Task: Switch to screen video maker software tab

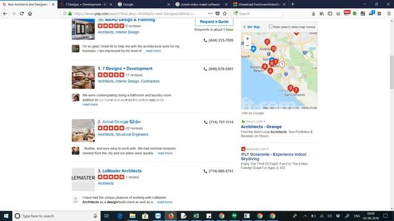Action: click(201, 4)
